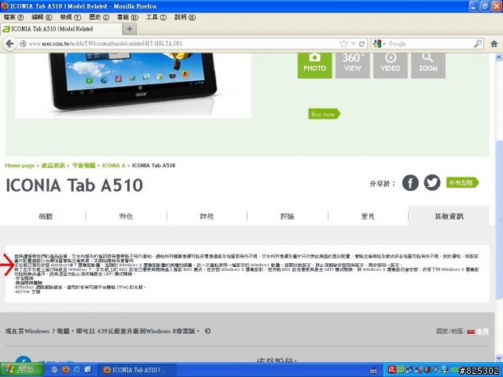This screenshot has width=503, height=377.
Task: Click the green ID system tray icon
Action: click(401, 370)
